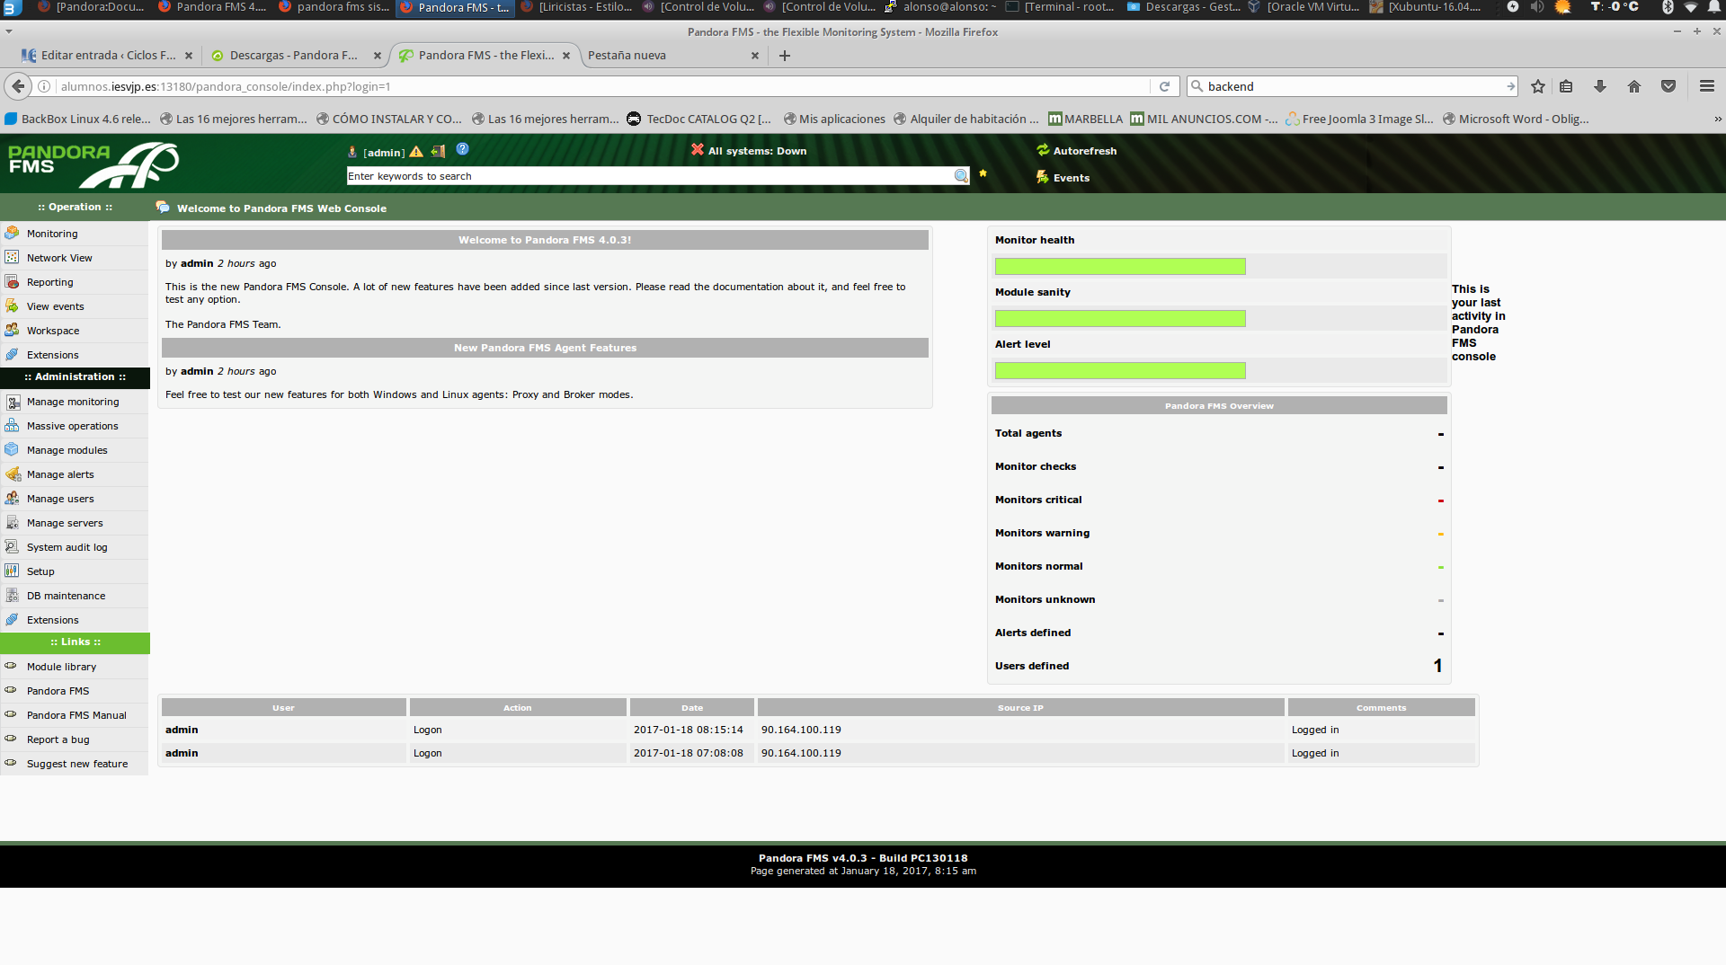The width and height of the screenshot is (1726, 965).
Task: Expand the bookmarks toolbar overflow chevron
Action: [1717, 119]
